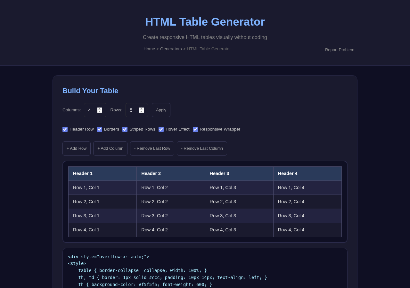Click the th background-color code line

145,284
